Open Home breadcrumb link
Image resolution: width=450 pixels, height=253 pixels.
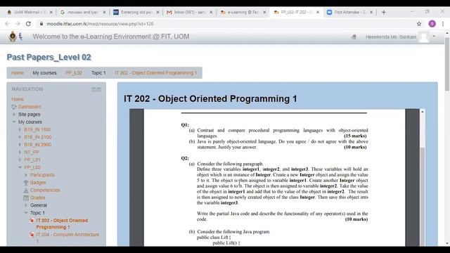(18, 73)
